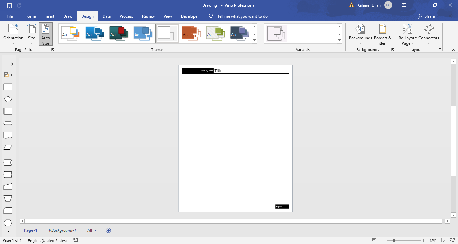Click the Presentation Mode icon in status bar
Viewport: 458px width, 244px height.
(374, 240)
